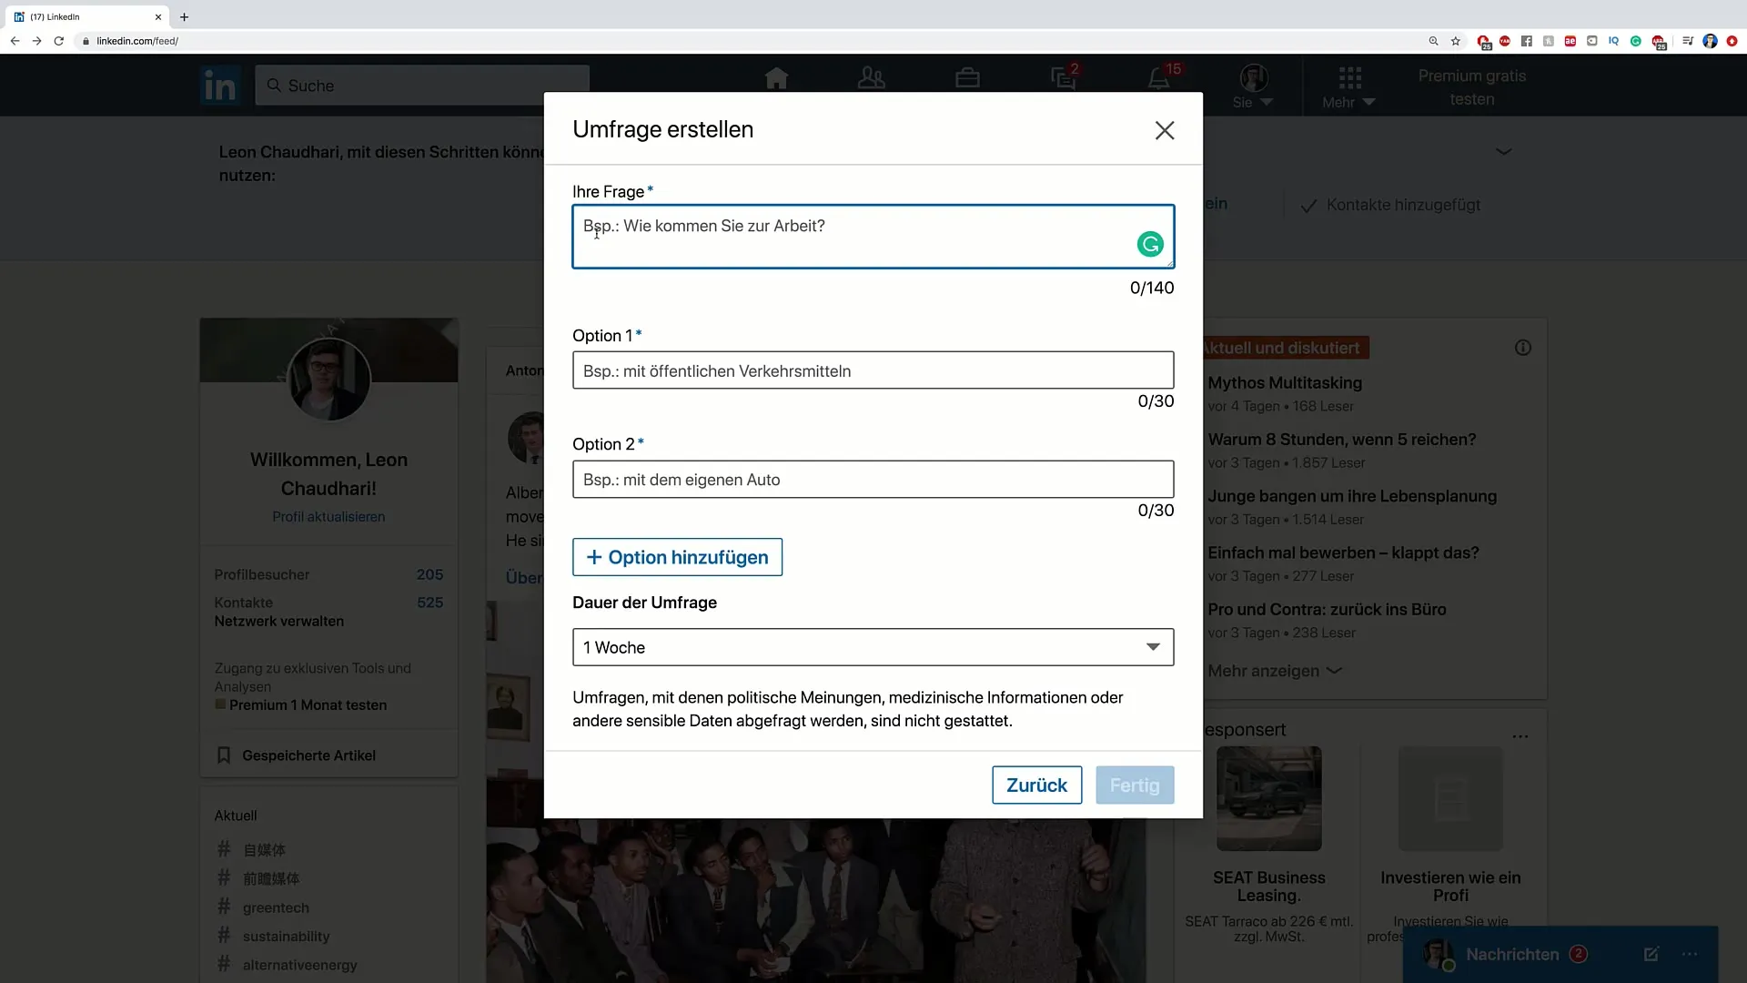Open Warum 8 Stunden, wenn 5 reichen?
This screenshot has width=1747, height=983.
(x=1342, y=440)
